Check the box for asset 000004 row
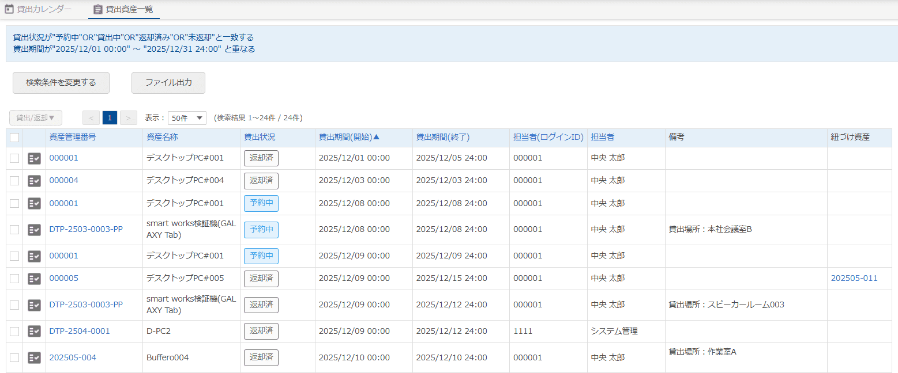The height and width of the screenshot is (373, 898). tap(14, 181)
